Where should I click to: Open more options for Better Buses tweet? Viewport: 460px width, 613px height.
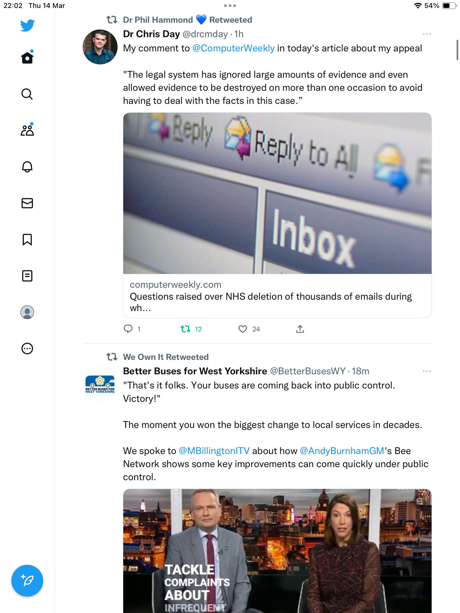click(426, 371)
